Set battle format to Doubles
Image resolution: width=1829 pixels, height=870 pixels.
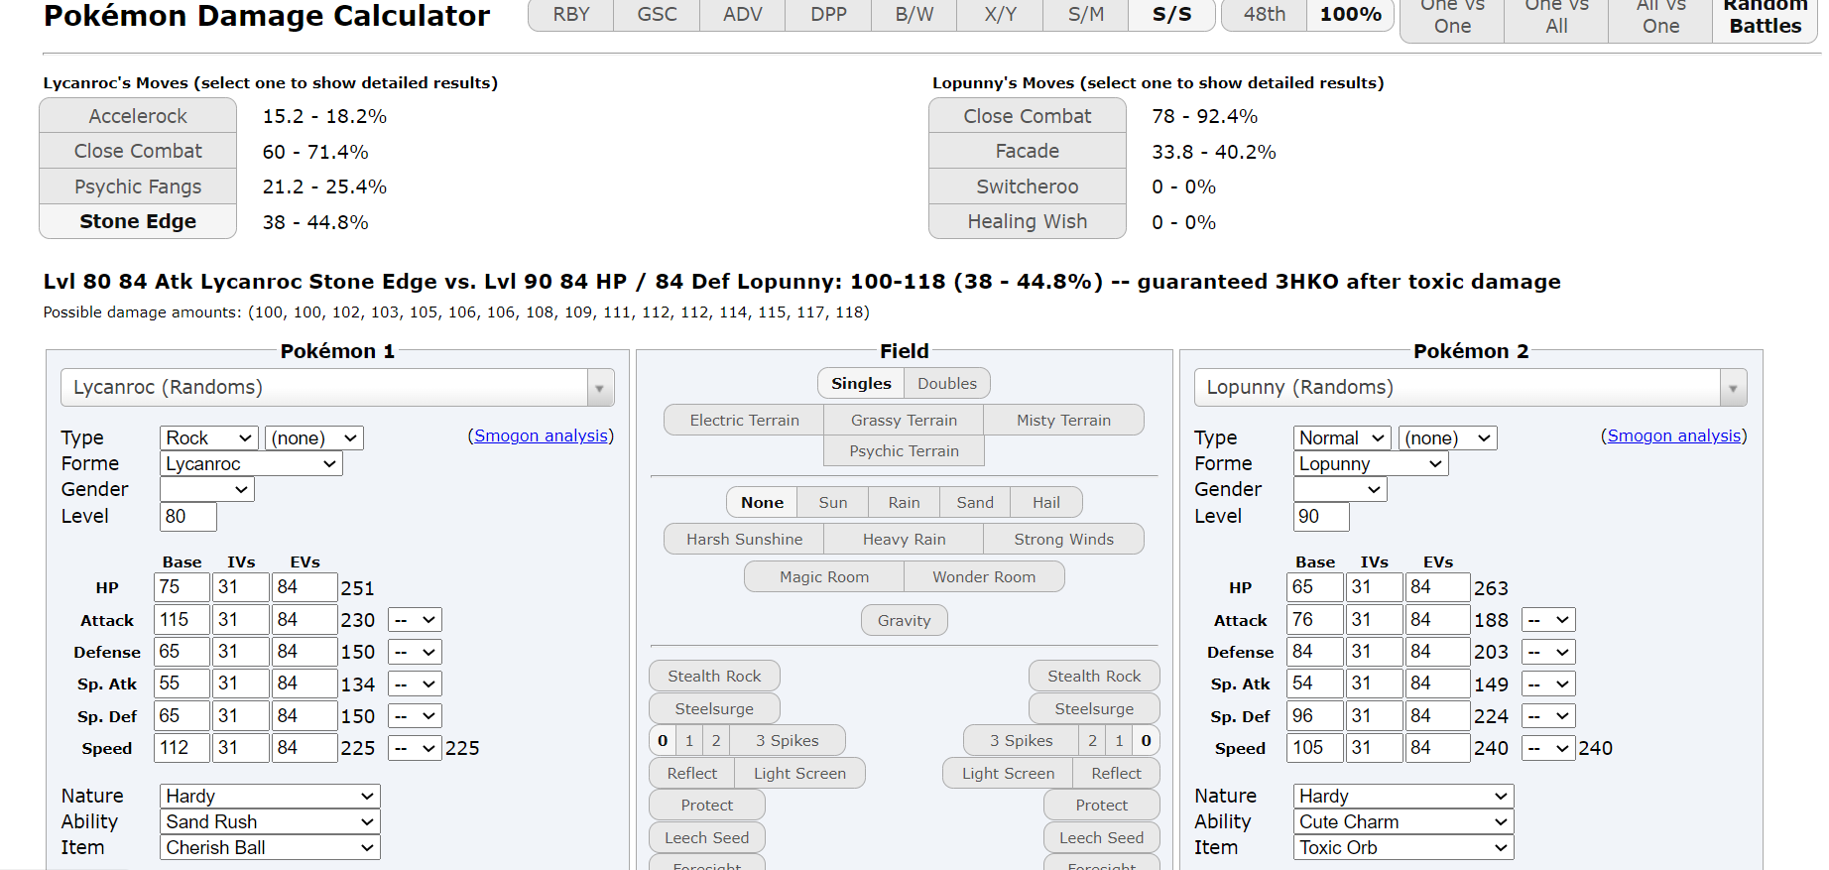(947, 383)
